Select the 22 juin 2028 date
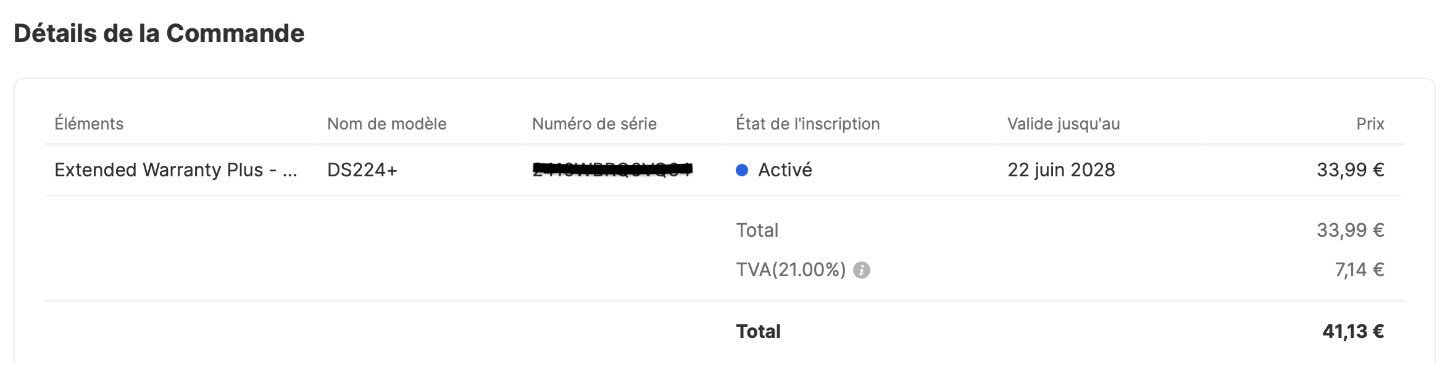Screen dimensions: 1453x365 coord(1061,170)
